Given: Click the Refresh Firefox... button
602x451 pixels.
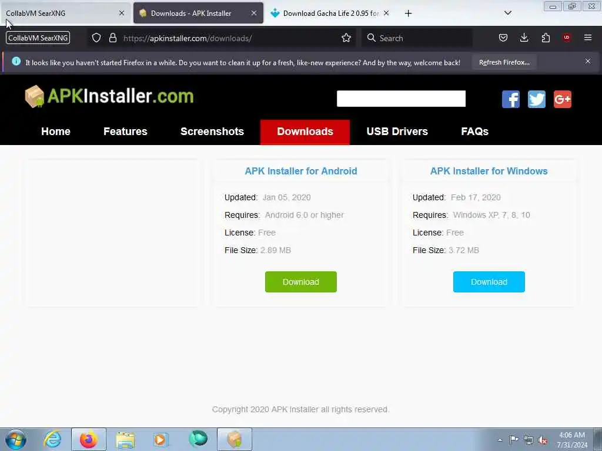Looking at the screenshot, I should click(504, 62).
